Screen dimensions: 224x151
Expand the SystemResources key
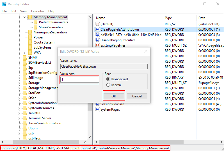pos(19,108)
